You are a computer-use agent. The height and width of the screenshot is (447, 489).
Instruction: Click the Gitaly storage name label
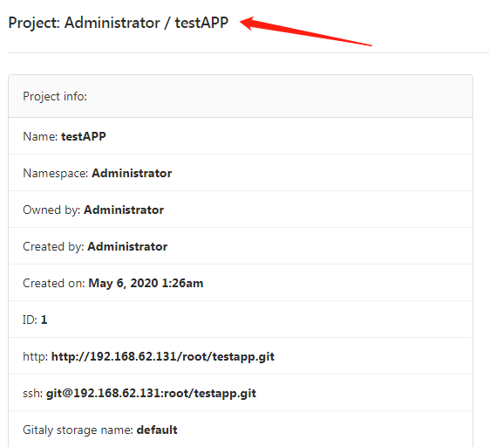coord(78,430)
